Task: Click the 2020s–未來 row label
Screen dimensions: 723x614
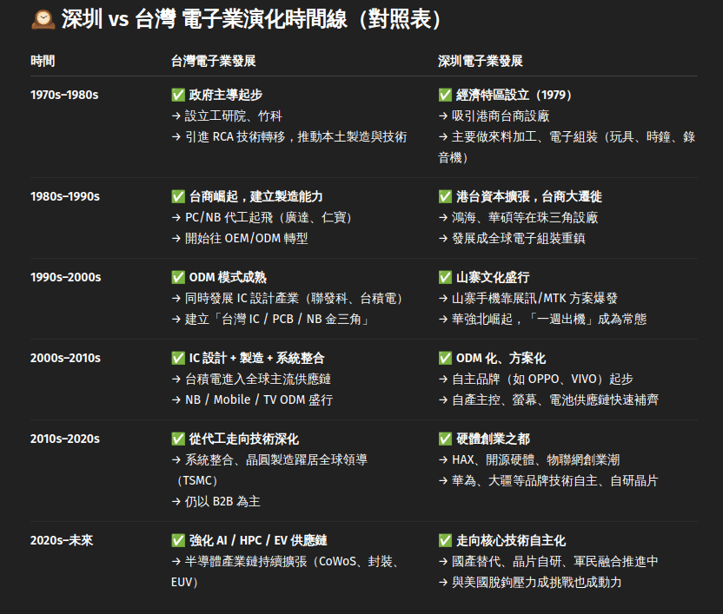Action: tap(62, 540)
